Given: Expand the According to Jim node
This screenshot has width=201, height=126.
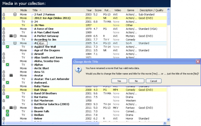Looking at the screenshot, I should (x=32, y=40).
